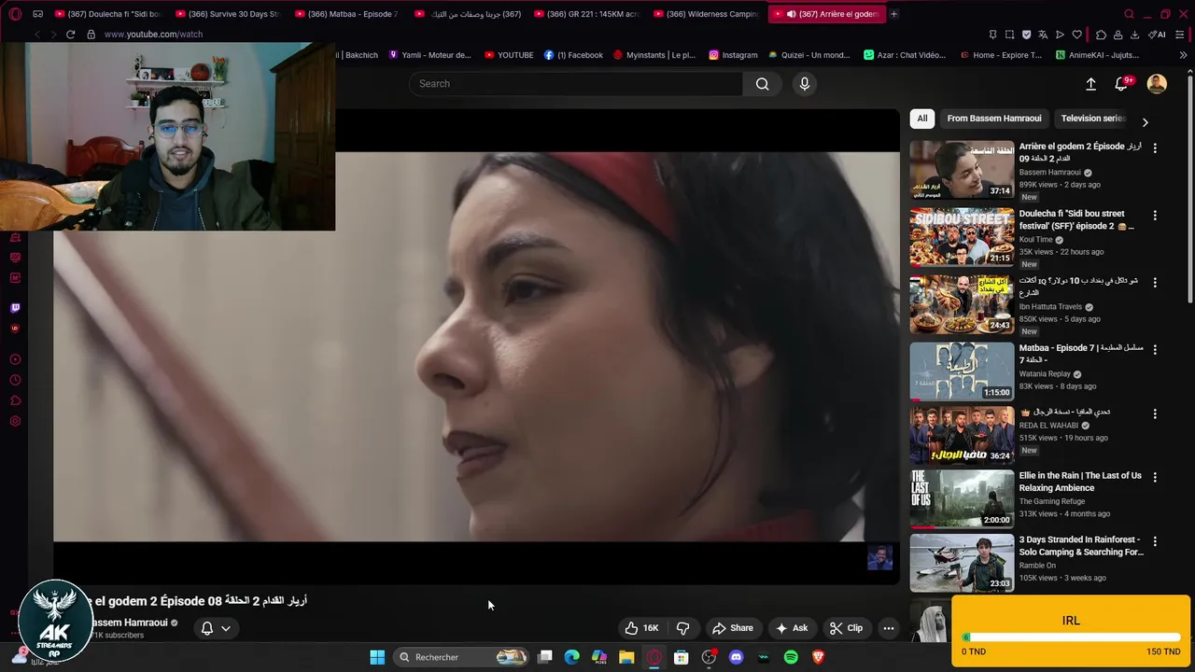Click the uBlock Origin sidebar icon
1195x672 pixels.
[15, 328]
